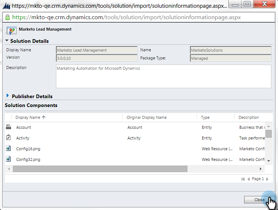Viewport: 278px width, 210px height.
Task: Click the vertical scrollbar thumb
Action: coord(268,134)
